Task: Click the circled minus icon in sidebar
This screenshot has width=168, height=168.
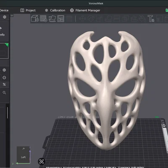Action: [4, 78]
